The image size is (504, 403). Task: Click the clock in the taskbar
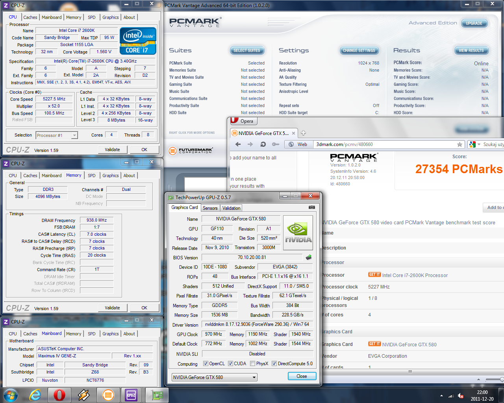[x=482, y=396]
